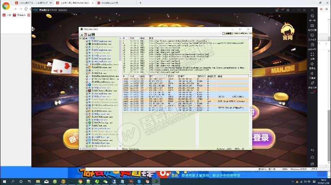
Task: Open emulator hamburger menu icon in title bar
Action: [x=282, y=10]
